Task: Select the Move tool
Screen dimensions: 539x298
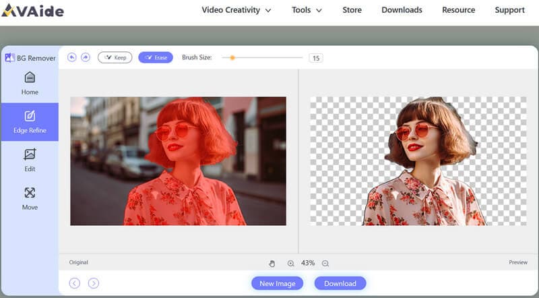Action: (30, 198)
